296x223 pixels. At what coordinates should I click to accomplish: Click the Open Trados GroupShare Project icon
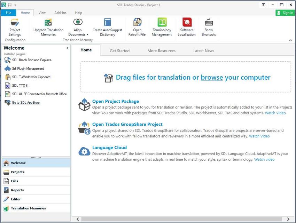84,128
